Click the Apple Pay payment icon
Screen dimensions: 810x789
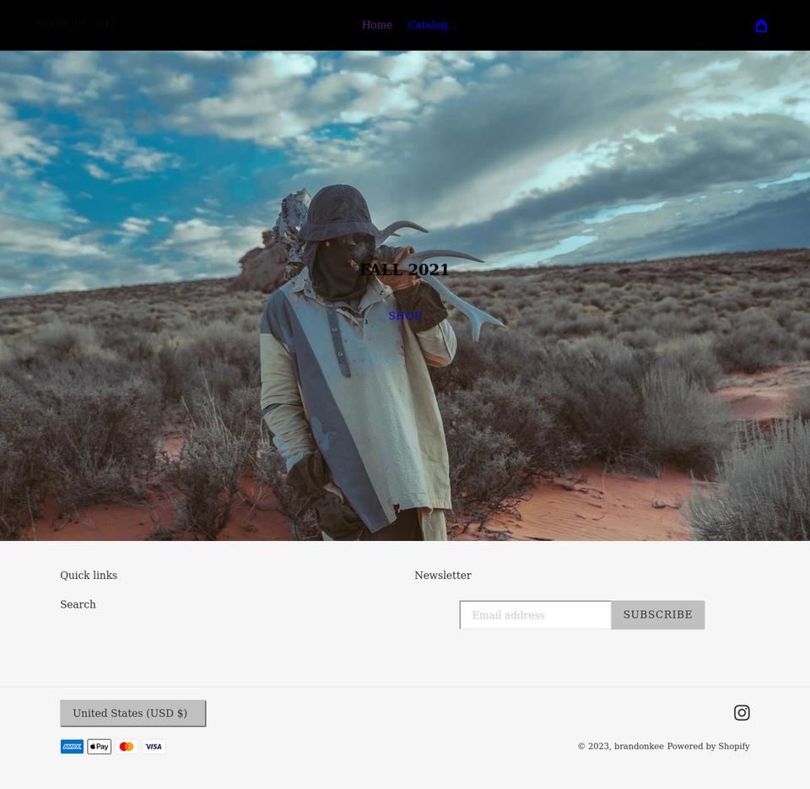click(99, 746)
